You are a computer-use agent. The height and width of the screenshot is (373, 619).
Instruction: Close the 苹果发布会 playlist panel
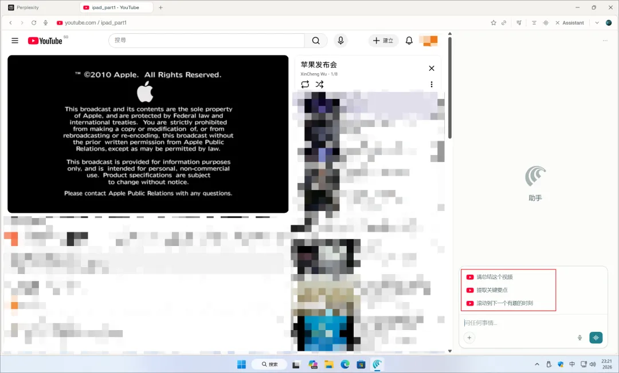click(x=432, y=68)
